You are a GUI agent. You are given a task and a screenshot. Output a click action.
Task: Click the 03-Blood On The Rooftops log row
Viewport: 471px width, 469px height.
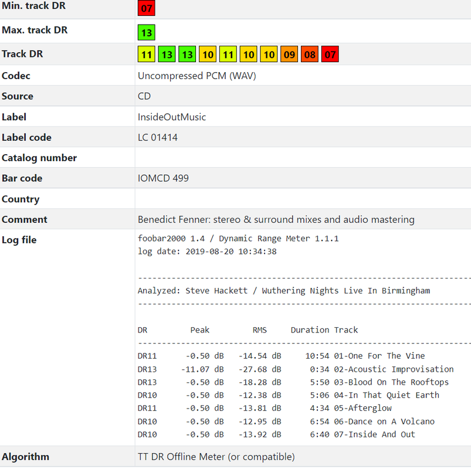293,382
